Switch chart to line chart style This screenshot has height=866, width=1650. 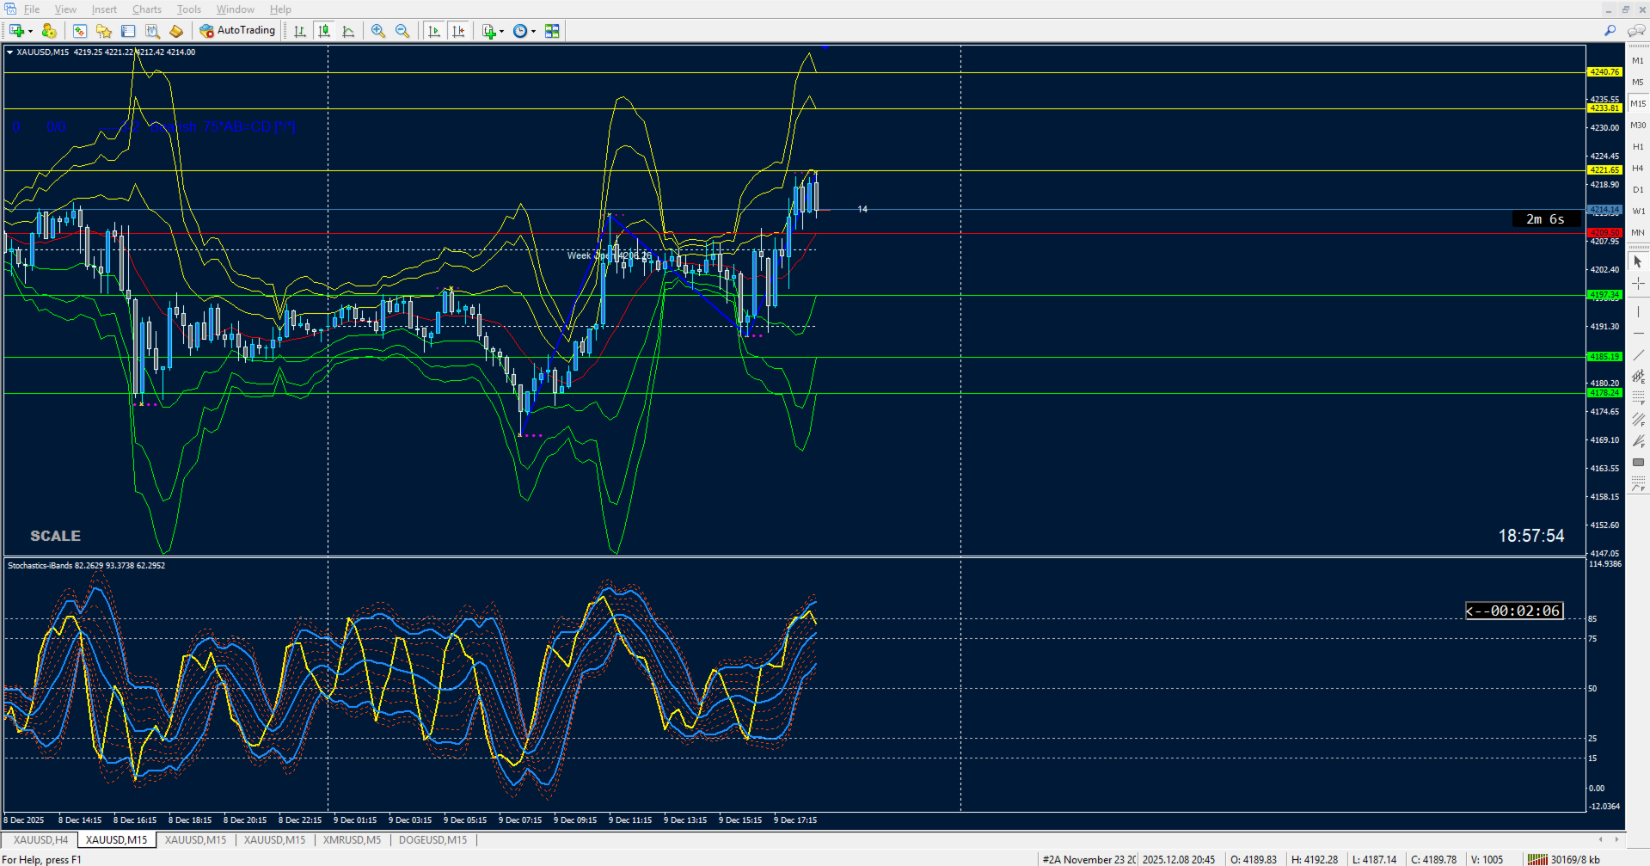click(x=348, y=31)
